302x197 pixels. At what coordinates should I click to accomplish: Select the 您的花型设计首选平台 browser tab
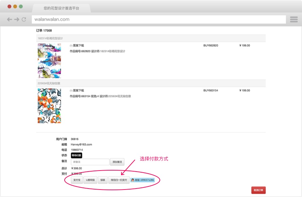[x=61, y=8]
